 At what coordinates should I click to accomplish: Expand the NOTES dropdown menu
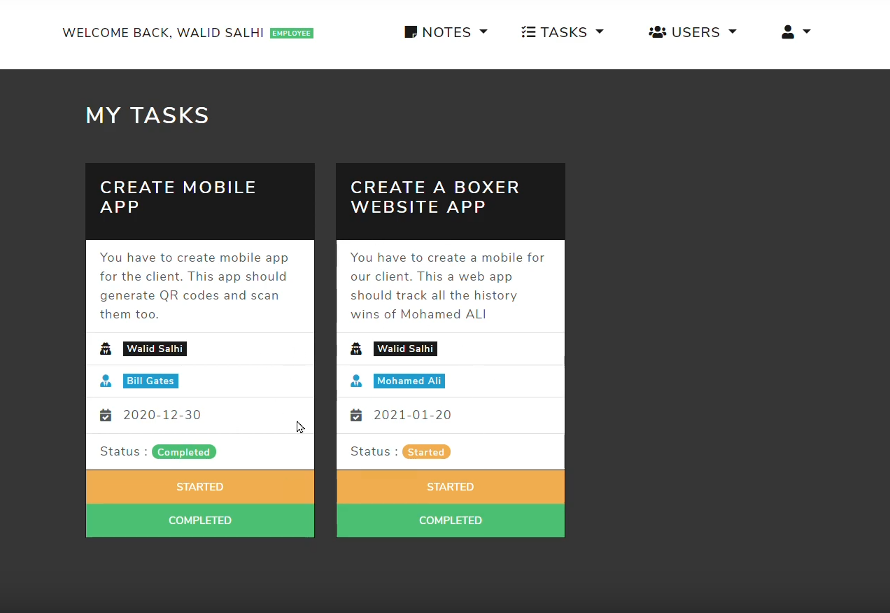[446, 31]
